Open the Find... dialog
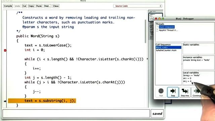This screenshot has height=121, width=215. pos(47,6)
